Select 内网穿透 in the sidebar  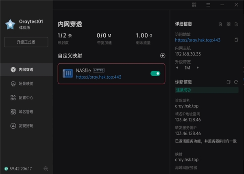pyautogui.click(x=26, y=70)
